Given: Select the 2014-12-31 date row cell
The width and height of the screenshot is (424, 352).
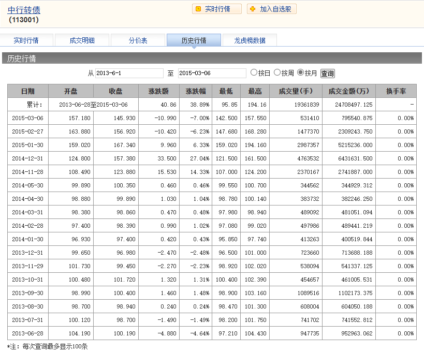Looking at the screenshot, I should click(x=28, y=158).
